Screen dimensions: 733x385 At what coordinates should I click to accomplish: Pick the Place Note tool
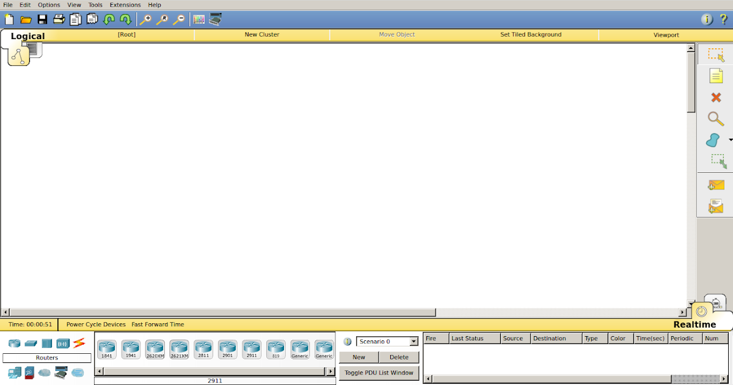(715, 76)
